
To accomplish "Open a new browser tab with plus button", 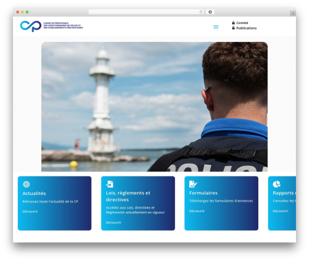I will tap(293, 14).
